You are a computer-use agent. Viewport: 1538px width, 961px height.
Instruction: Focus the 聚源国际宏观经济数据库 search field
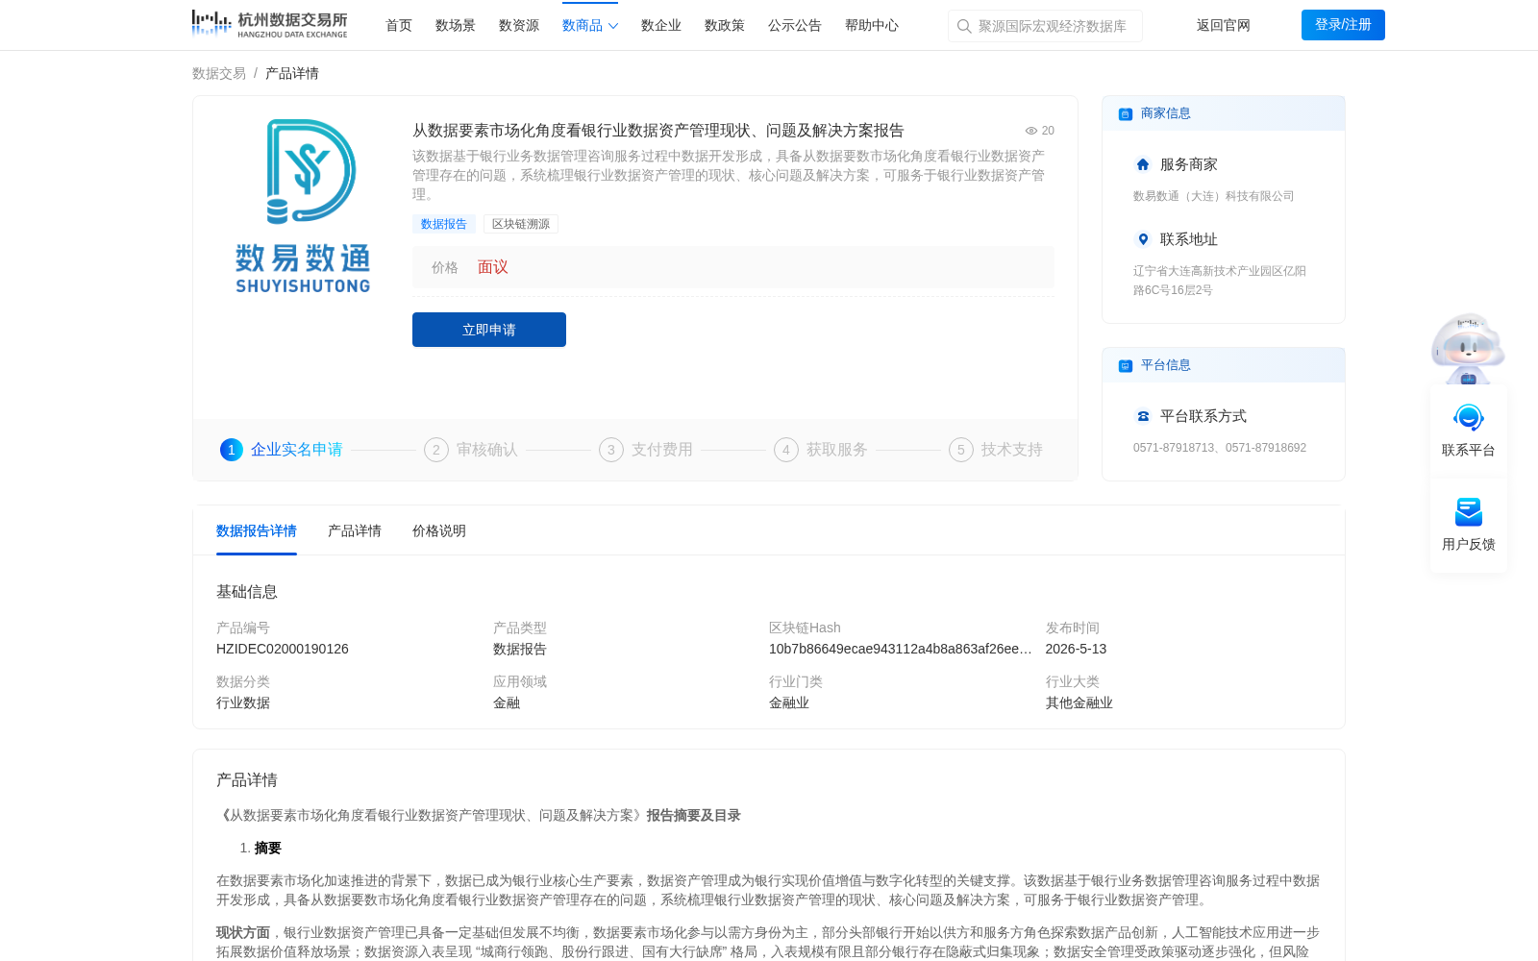[1045, 26]
